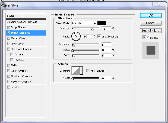Select the Drop Shadow label
Screen dimensions: 168x123
pyautogui.click(x=19, y=27)
